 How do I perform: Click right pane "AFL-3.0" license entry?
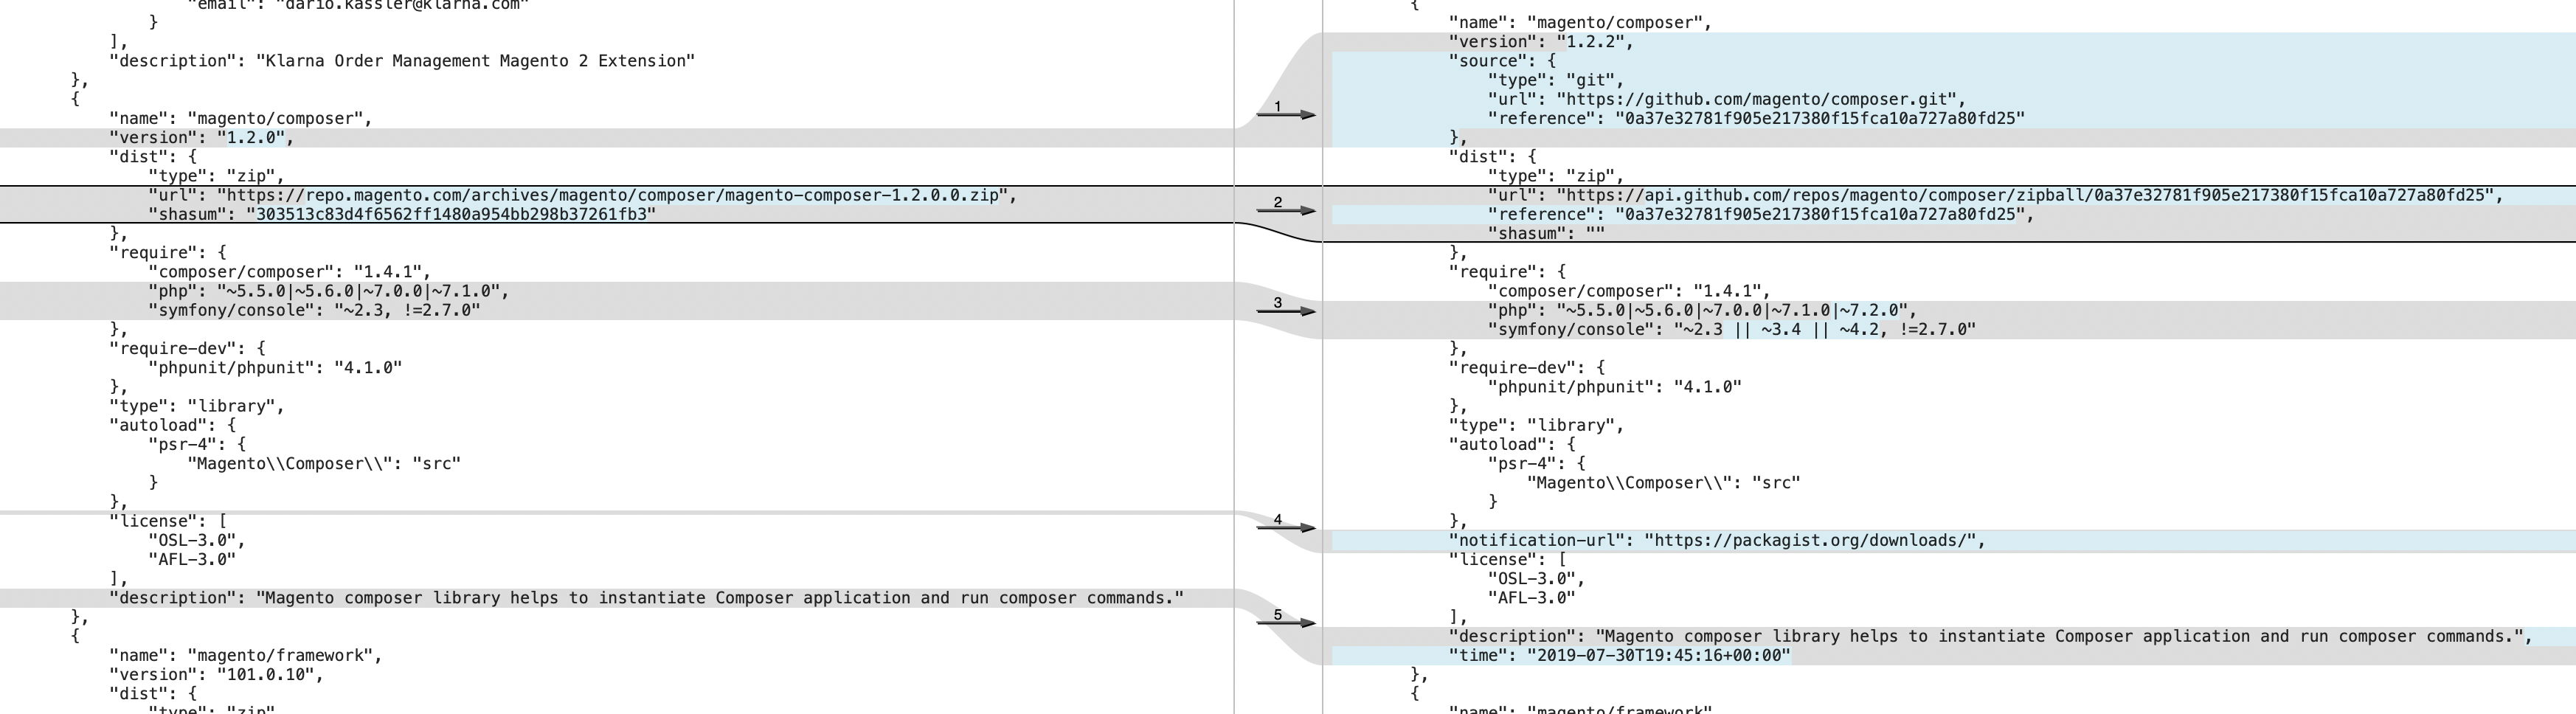tap(1532, 597)
